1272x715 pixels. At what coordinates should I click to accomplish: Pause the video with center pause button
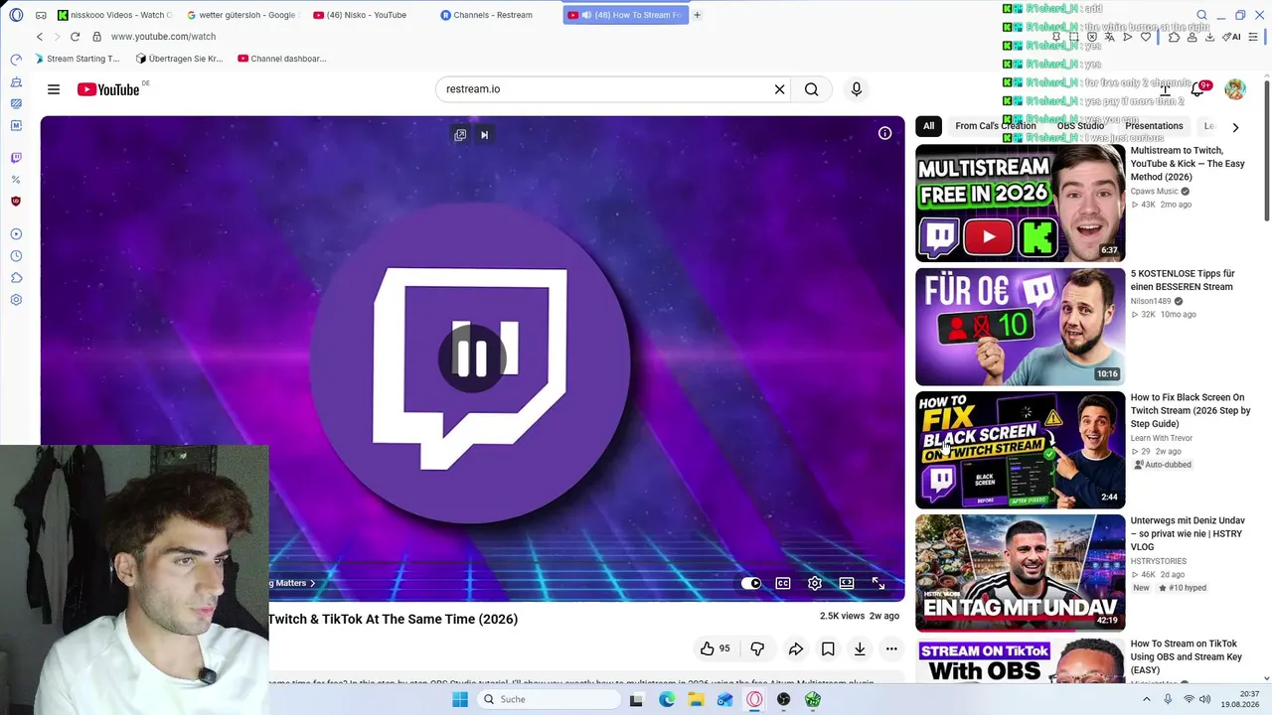click(x=472, y=357)
